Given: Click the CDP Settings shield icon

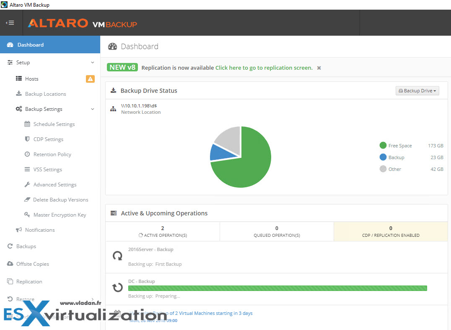Looking at the screenshot, I should (27, 139).
